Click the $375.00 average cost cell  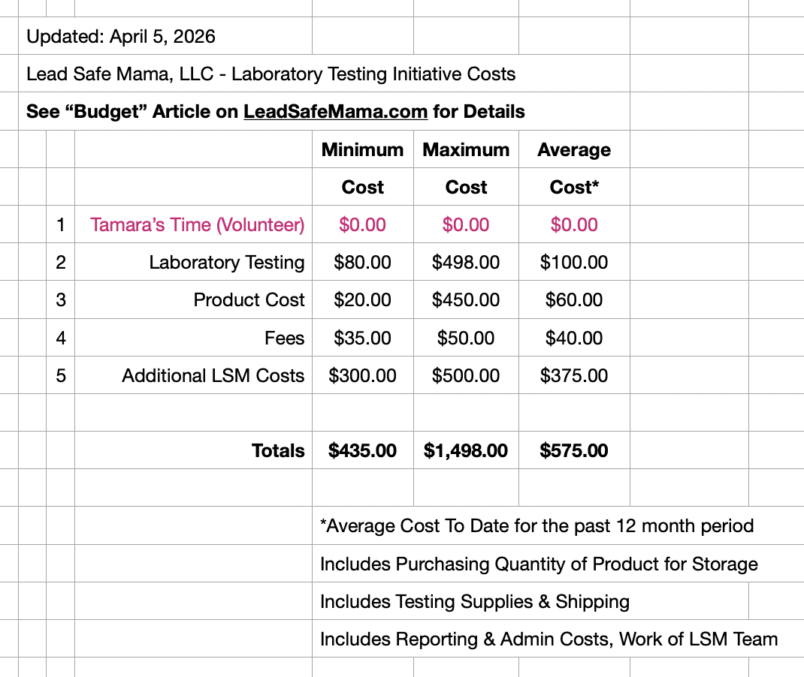[x=574, y=375]
